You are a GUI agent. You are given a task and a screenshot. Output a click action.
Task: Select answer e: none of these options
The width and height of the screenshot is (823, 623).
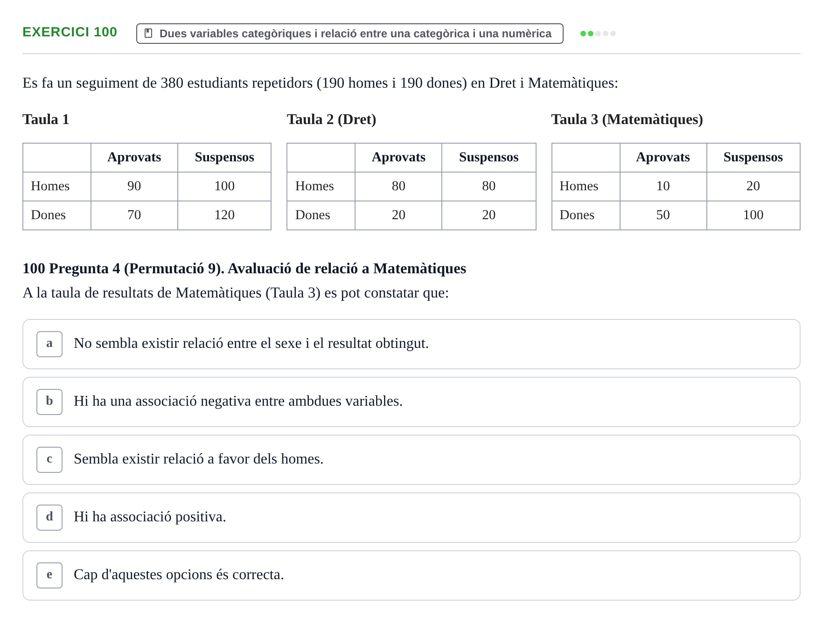tap(411, 575)
